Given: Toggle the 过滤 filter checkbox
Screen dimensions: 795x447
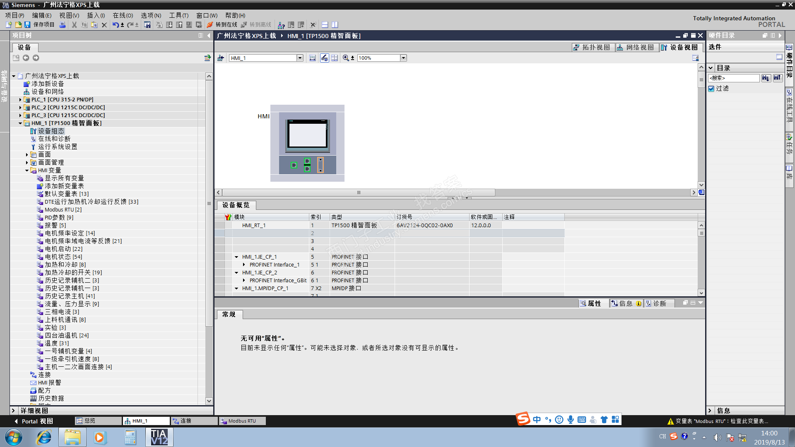Looking at the screenshot, I should [711, 89].
